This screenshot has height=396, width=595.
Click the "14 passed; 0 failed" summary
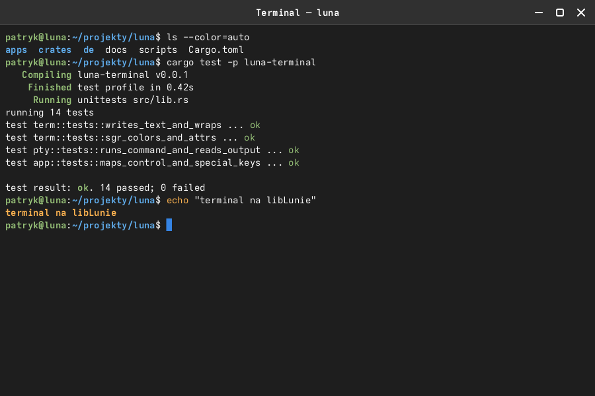(x=152, y=187)
